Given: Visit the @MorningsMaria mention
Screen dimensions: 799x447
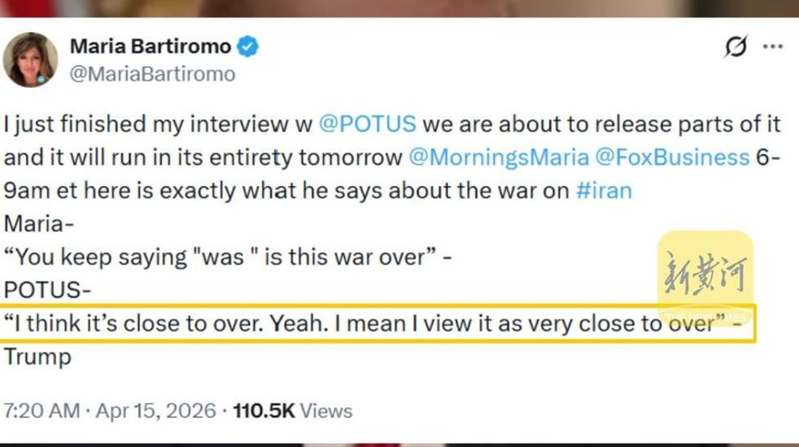Looking at the screenshot, I should [x=498, y=157].
